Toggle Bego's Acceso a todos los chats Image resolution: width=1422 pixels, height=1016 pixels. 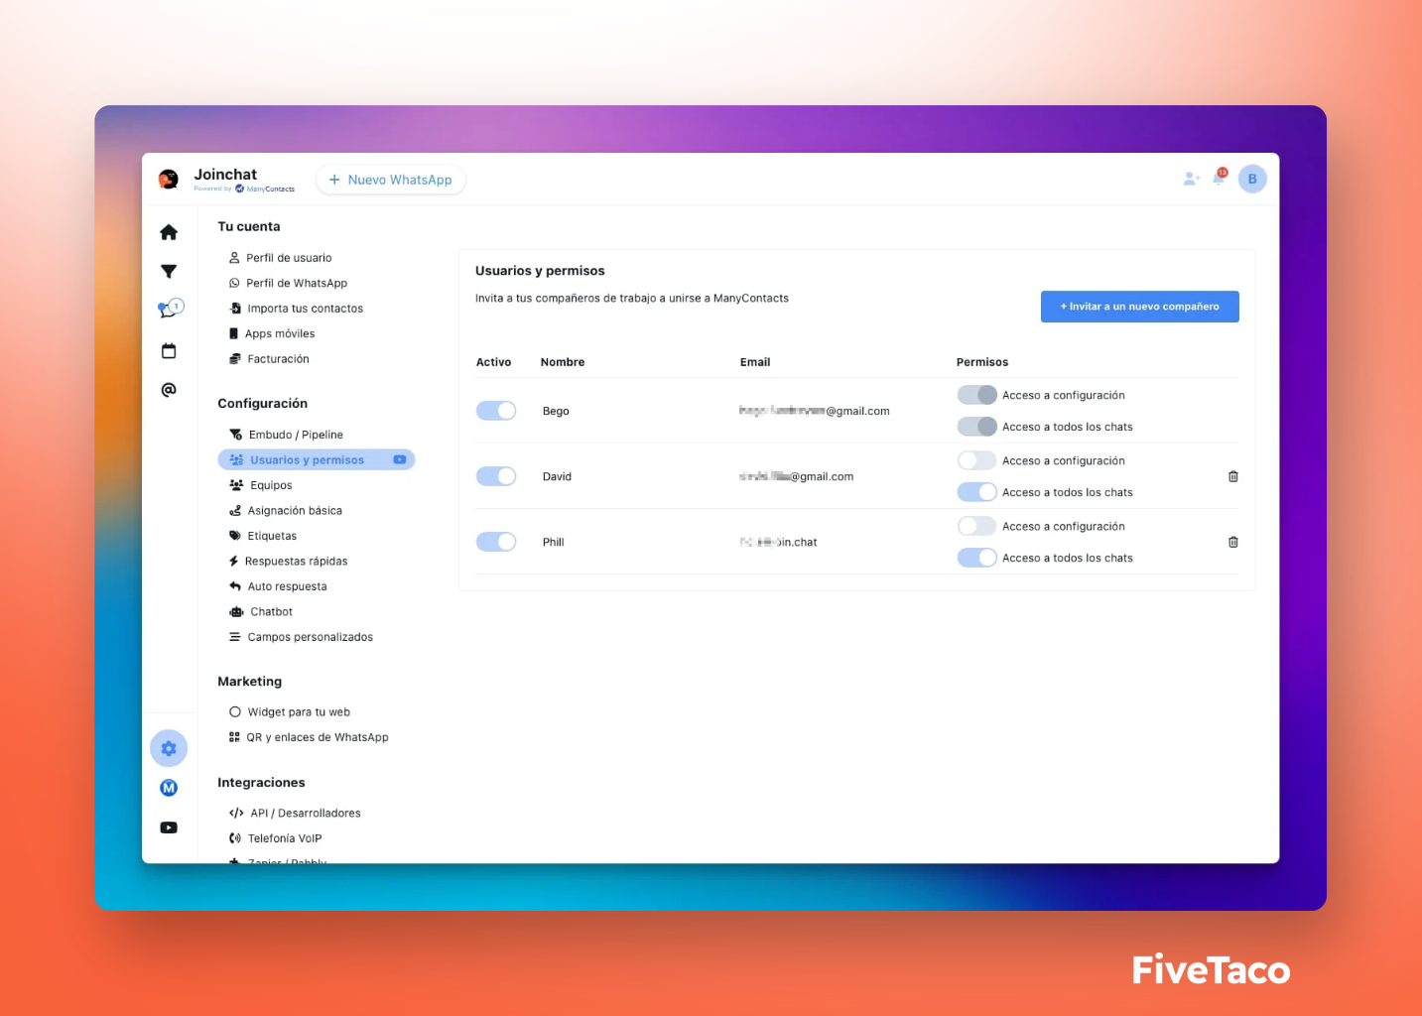coord(976,427)
